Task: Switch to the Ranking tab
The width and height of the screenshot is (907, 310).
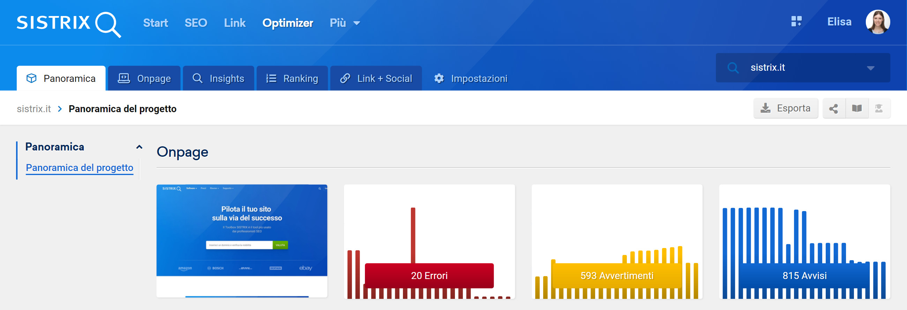Action: [x=292, y=78]
